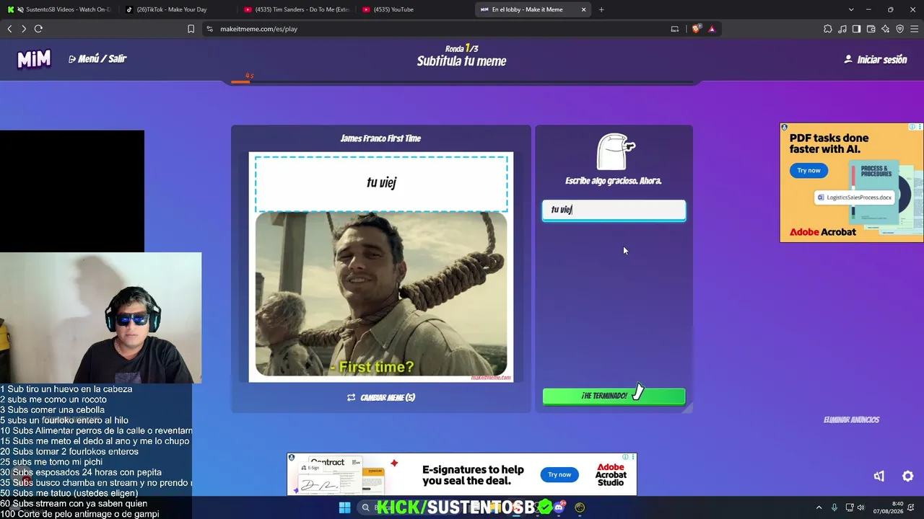Viewport: 924px width, 519px height.
Task: Switch to the (4535) YouTube tab
Action: pyautogui.click(x=414, y=9)
